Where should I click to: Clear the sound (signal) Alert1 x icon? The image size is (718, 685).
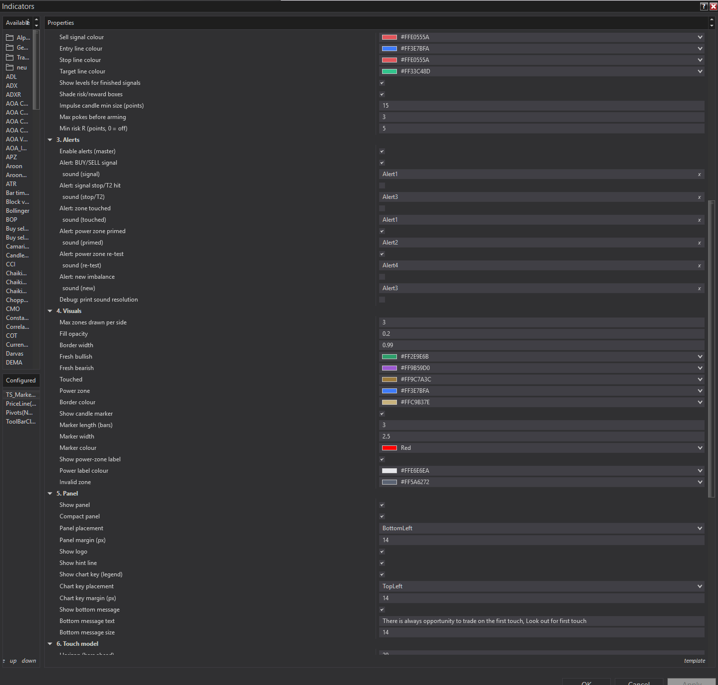699,175
